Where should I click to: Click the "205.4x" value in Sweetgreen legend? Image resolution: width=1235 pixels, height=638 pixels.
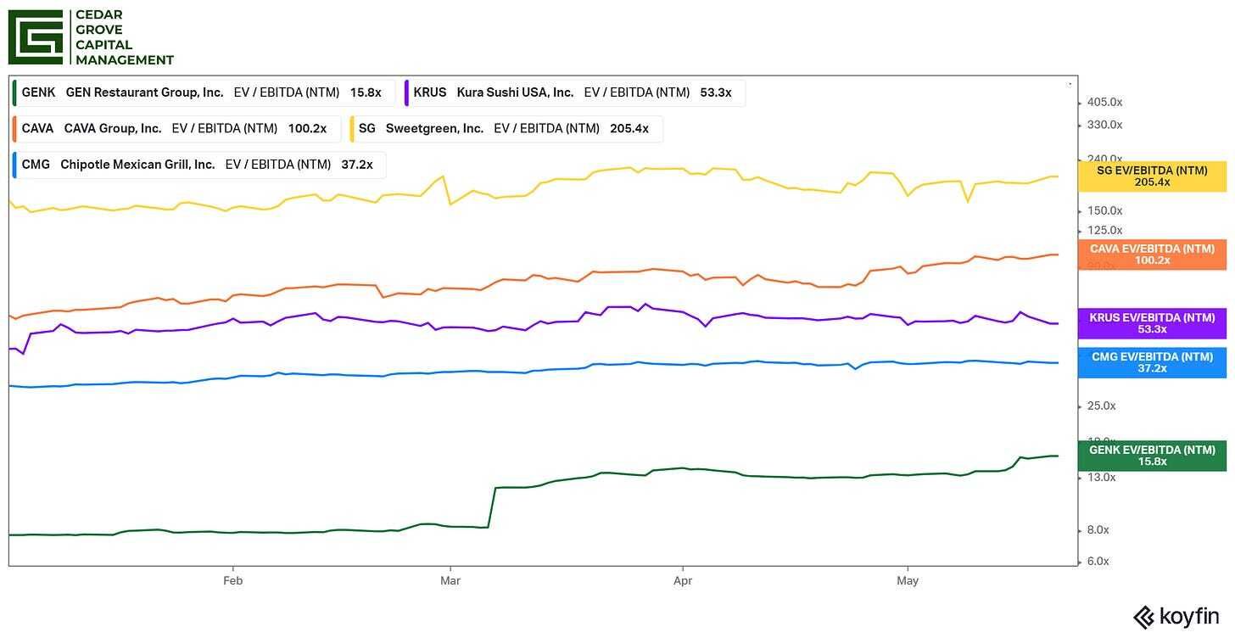point(629,129)
